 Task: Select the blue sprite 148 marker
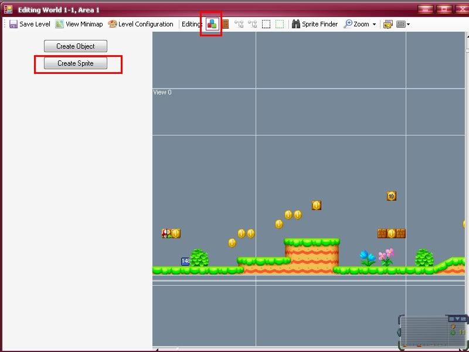coord(185,261)
